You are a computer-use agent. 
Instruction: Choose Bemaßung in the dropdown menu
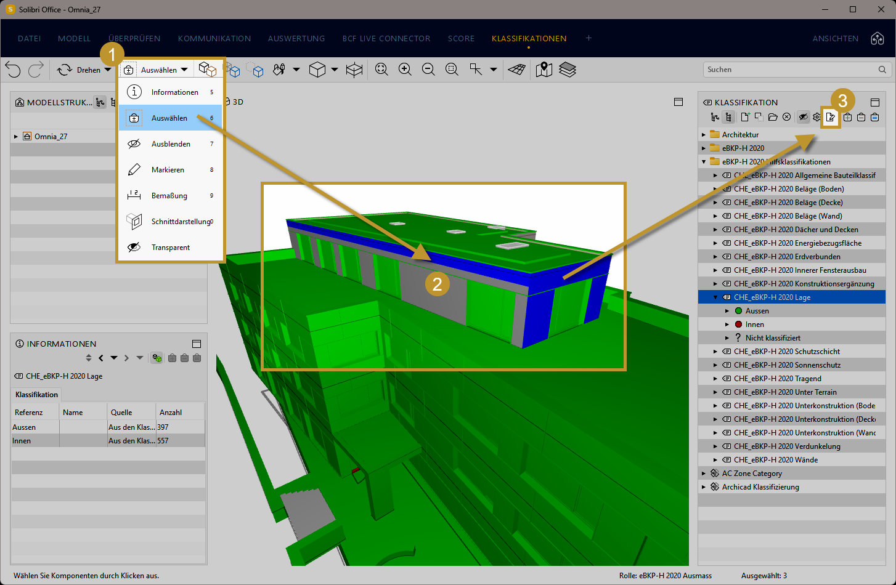click(x=170, y=196)
